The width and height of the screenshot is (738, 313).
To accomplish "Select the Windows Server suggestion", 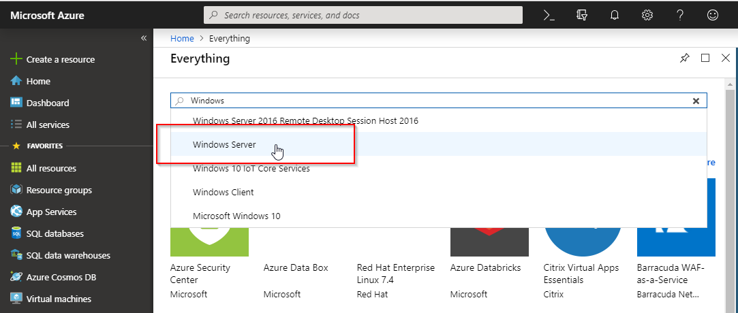I will [438, 144].
